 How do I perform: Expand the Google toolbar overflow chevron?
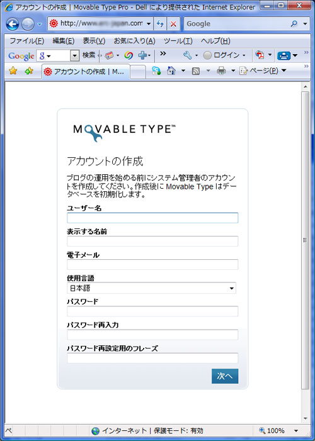tap(163, 53)
